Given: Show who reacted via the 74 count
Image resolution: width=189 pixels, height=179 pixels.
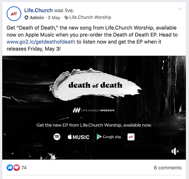Looking at the screenshot, I should (x=24, y=168).
